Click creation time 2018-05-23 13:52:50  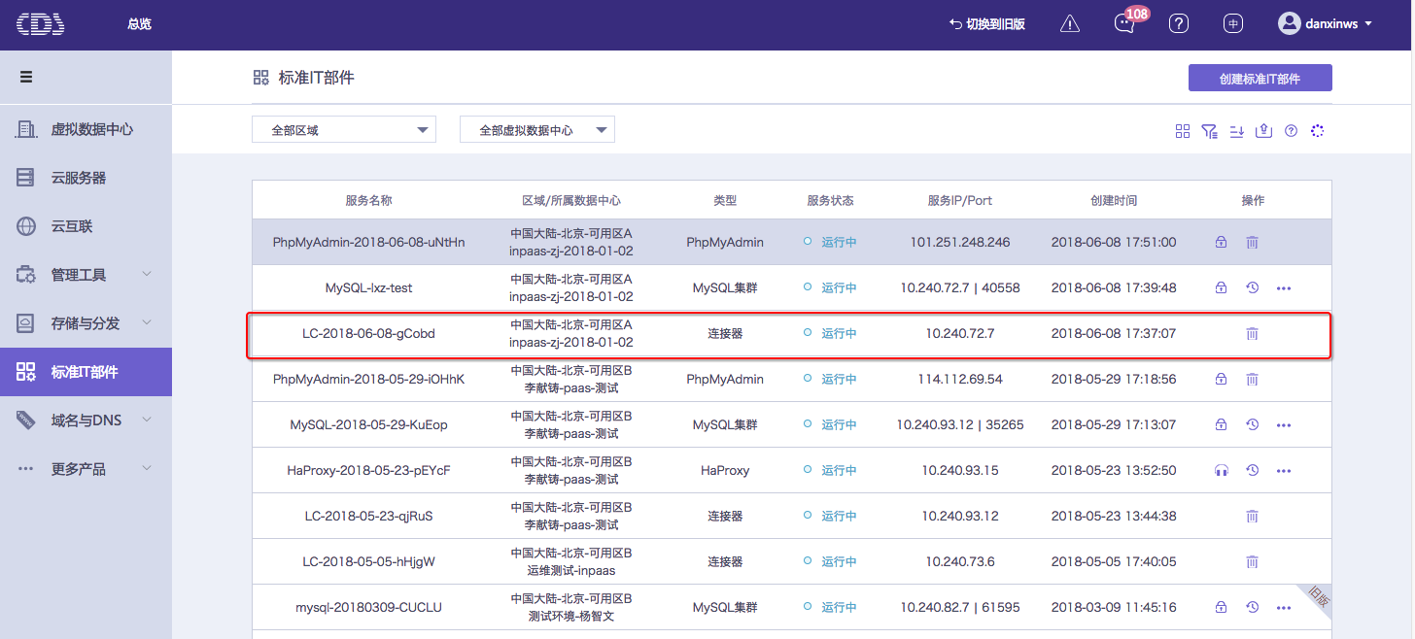(1114, 470)
